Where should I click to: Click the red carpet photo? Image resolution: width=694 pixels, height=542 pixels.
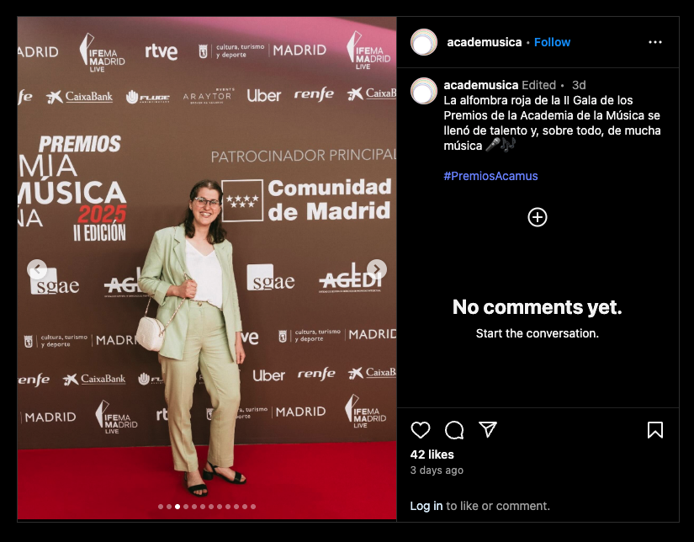click(207, 268)
